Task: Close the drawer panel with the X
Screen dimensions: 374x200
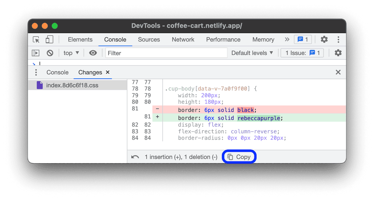Action: click(x=338, y=72)
